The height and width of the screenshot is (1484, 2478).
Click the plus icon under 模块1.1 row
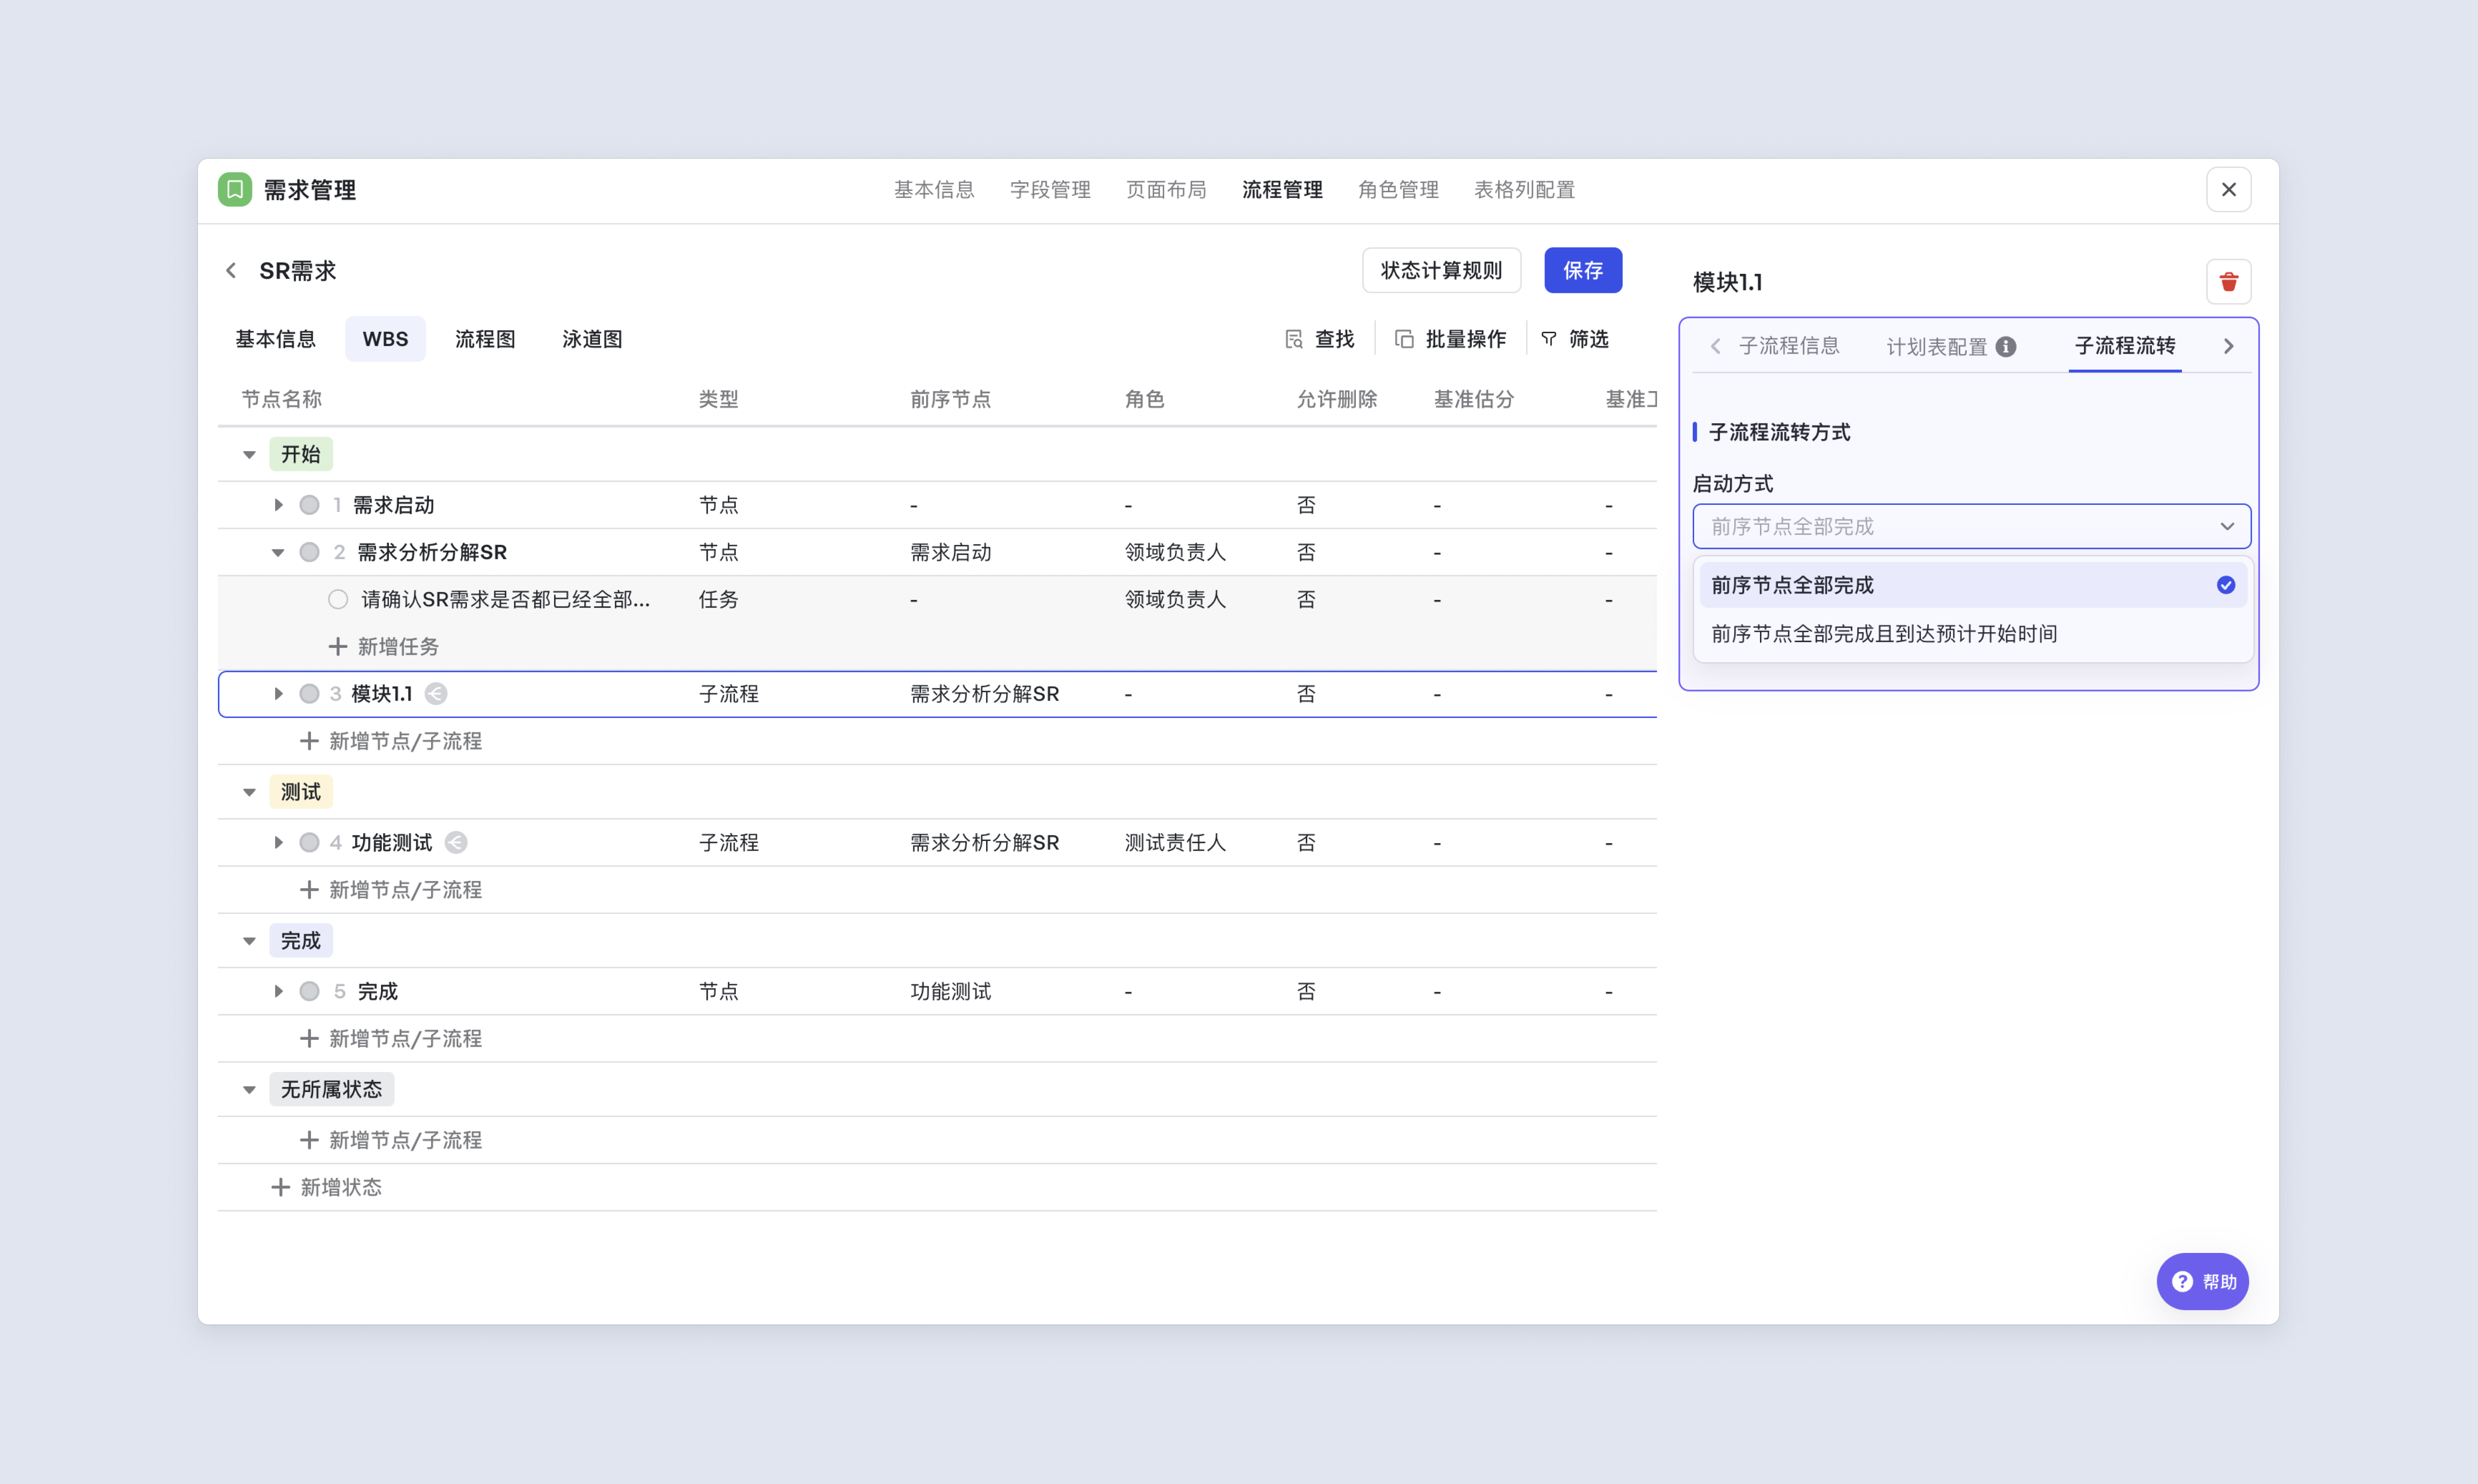[309, 741]
